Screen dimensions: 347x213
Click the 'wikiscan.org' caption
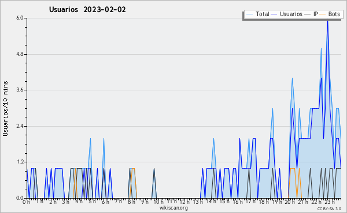[173, 208]
